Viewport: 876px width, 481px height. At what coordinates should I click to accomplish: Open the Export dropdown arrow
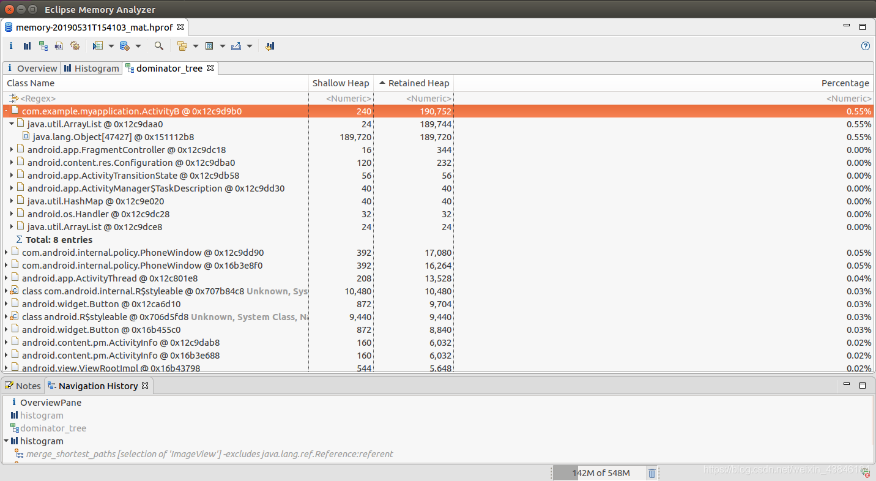tap(250, 46)
